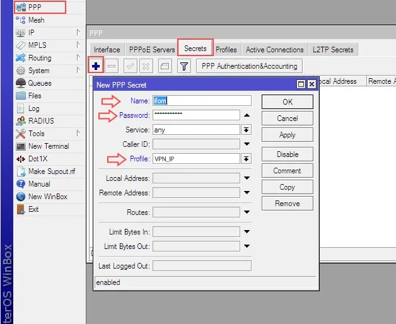Click the Enable checkmark toolbar icon
The width and height of the screenshot is (396, 324).
(x=130, y=66)
